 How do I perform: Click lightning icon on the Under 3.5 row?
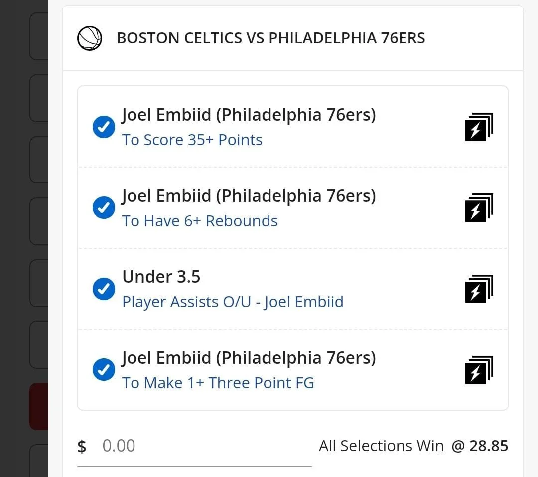tap(478, 289)
